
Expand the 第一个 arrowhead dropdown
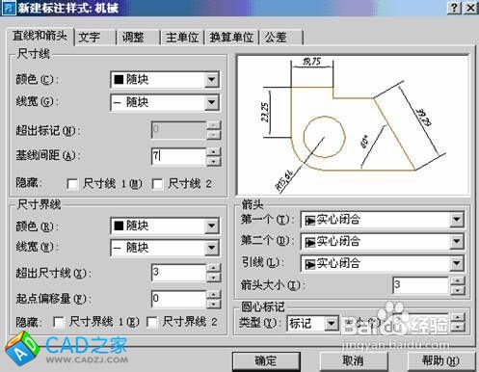[x=457, y=220]
